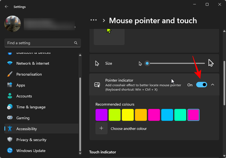Select Accessibility in the sidebar

(42, 129)
